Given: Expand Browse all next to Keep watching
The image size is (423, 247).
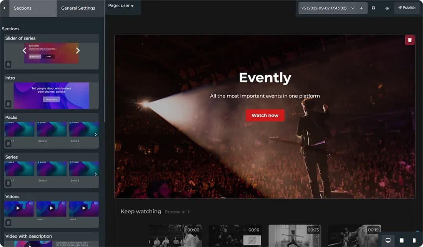Looking at the screenshot, I should click(x=177, y=212).
